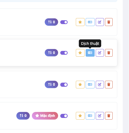The height and width of the screenshot is (133, 129).
Task: Open translation for the first row
Action: pos(90,22)
